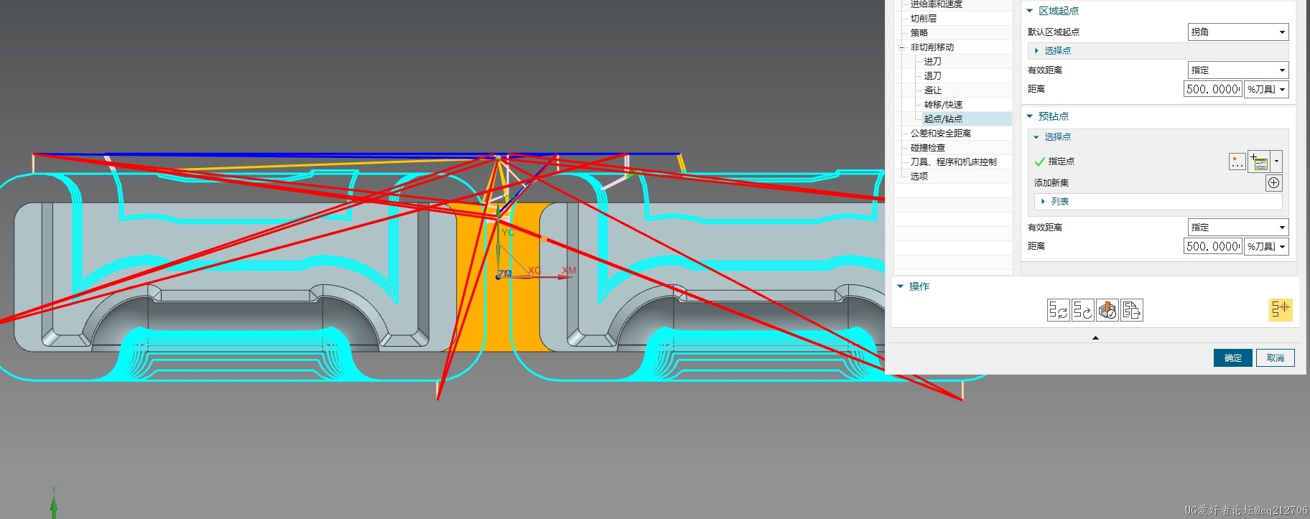Click the 添加新集 plus-circle icon

1273,183
